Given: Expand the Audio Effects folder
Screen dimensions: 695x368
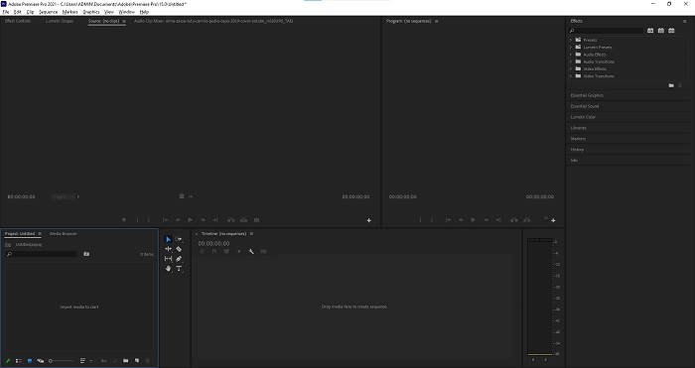Looking at the screenshot, I should pyautogui.click(x=571, y=55).
